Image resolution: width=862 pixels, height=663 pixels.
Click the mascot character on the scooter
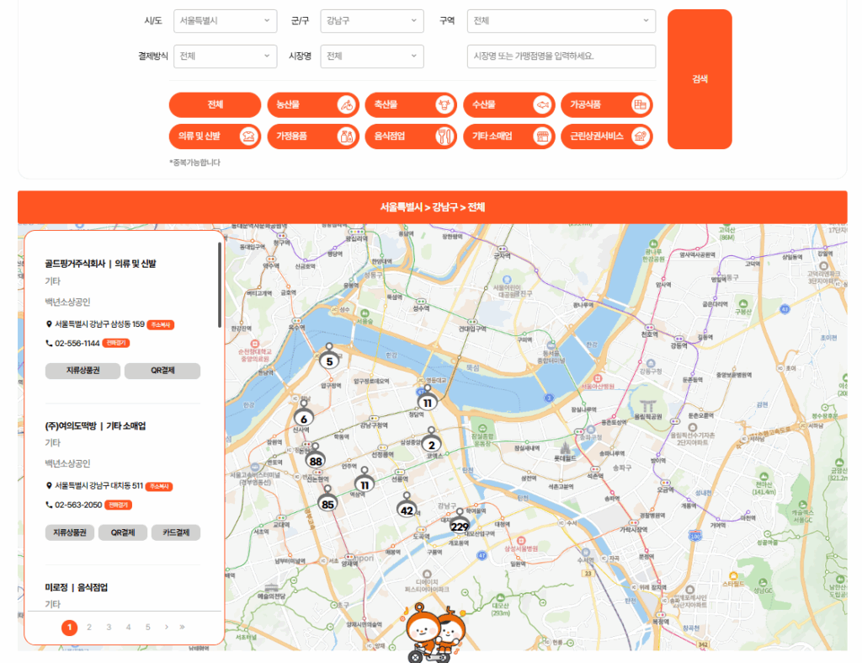432,634
